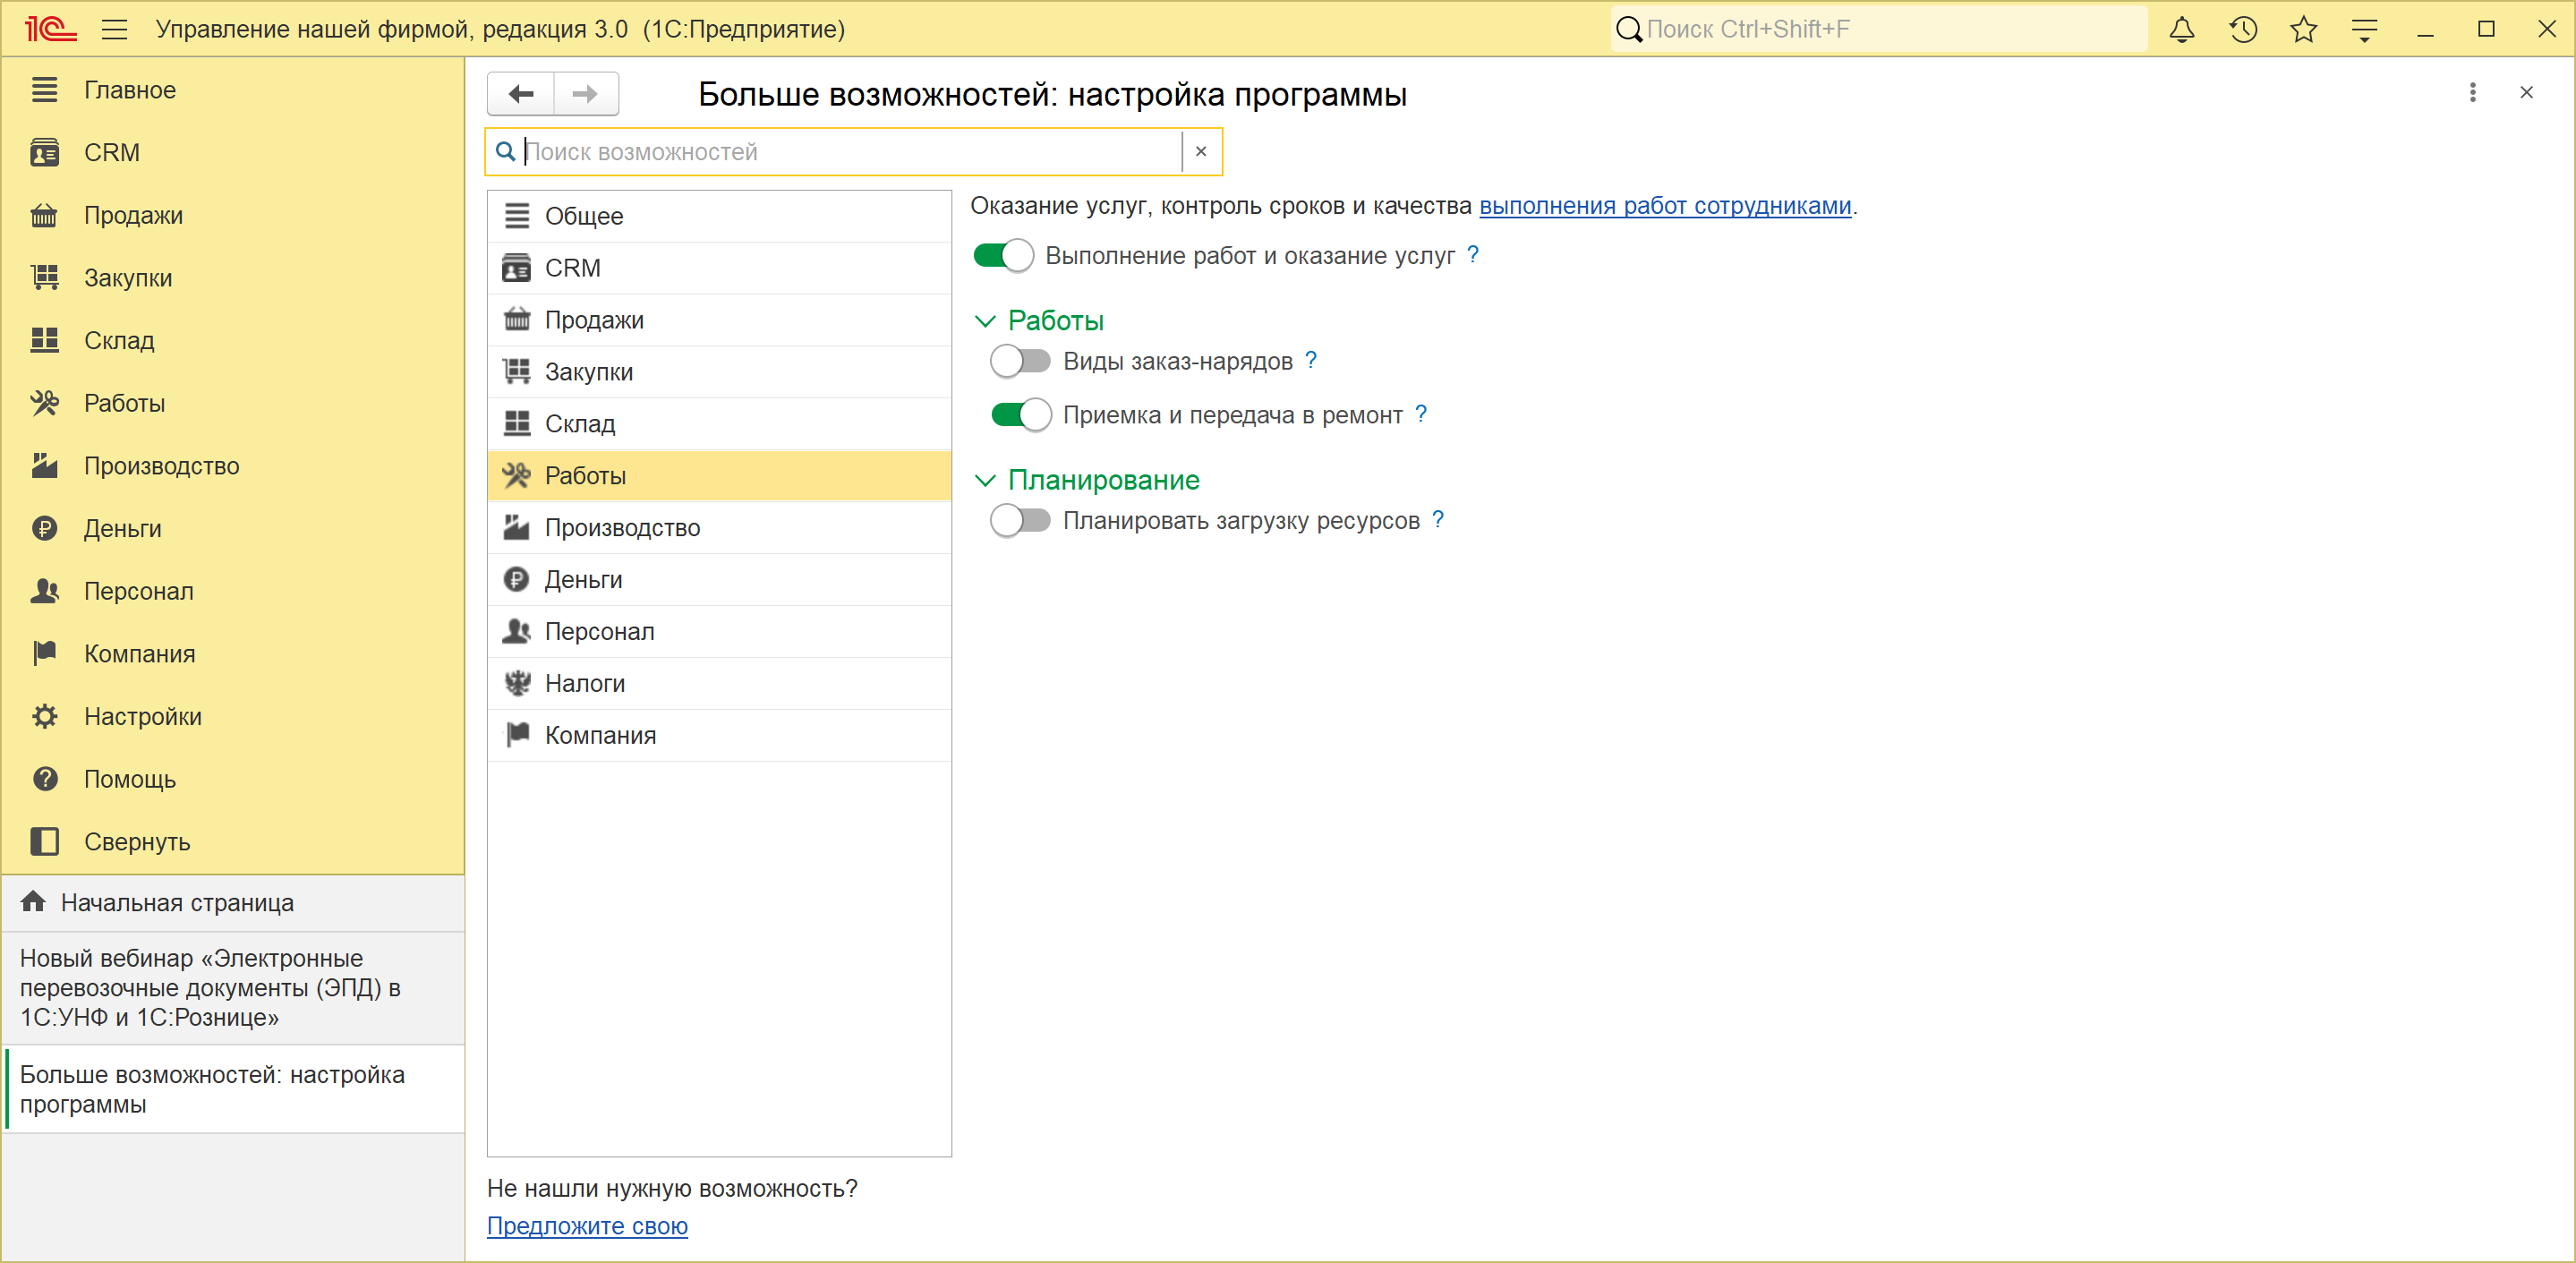
Task: Show help for Виды заказ-нарядов
Action: click(x=1311, y=360)
